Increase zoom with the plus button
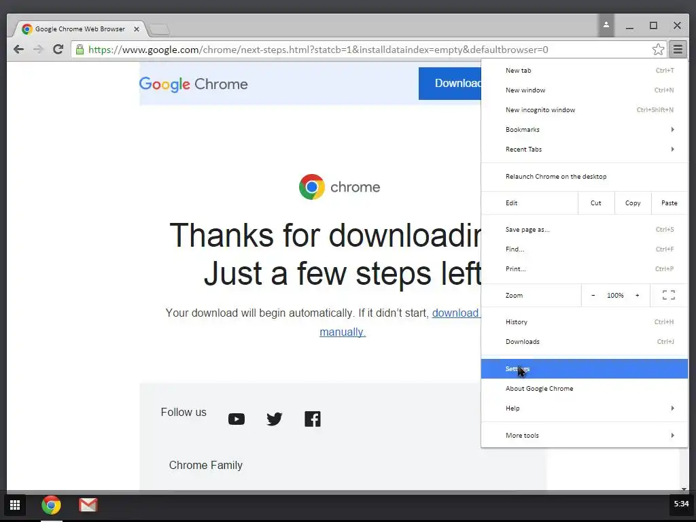Viewport: 696px width, 522px height. click(638, 295)
